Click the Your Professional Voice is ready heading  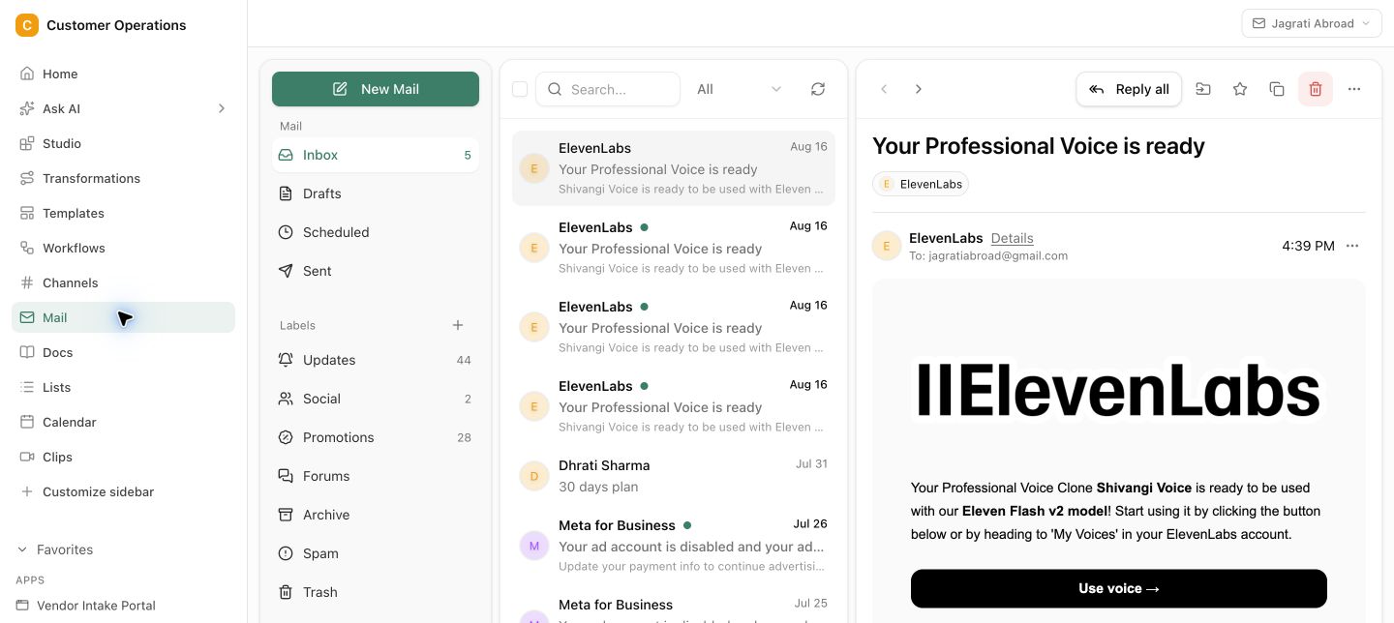coord(1039,146)
